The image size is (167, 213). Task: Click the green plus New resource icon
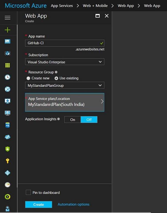click(7, 30)
